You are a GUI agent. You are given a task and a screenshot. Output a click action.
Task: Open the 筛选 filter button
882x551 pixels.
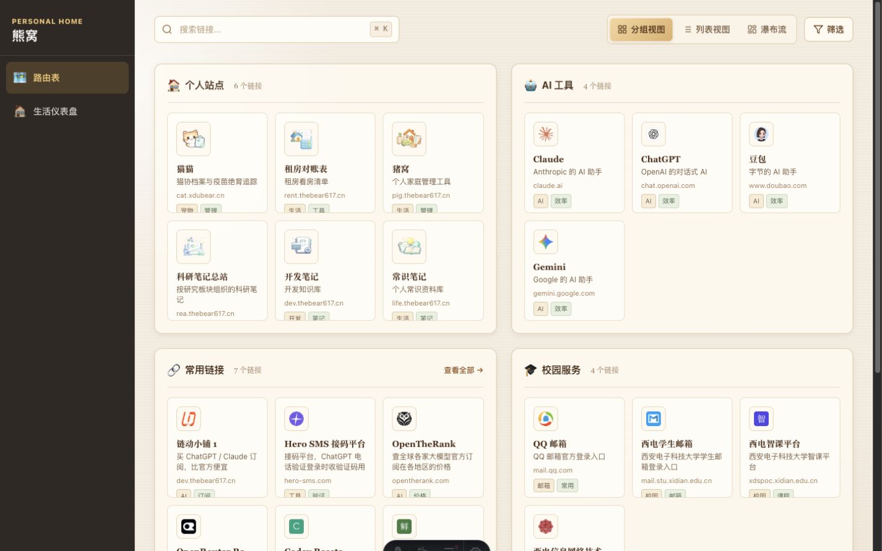(x=828, y=29)
